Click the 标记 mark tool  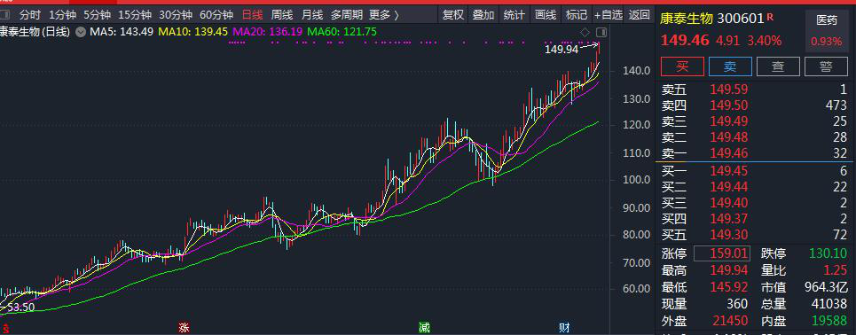(576, 15)
